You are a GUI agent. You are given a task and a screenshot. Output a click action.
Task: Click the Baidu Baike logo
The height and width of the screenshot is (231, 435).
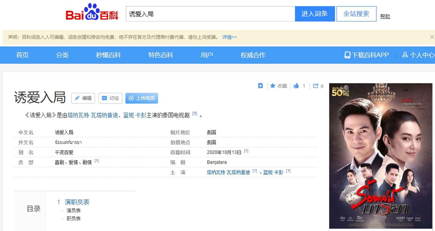pyautogui.click(x=92, y=14)
